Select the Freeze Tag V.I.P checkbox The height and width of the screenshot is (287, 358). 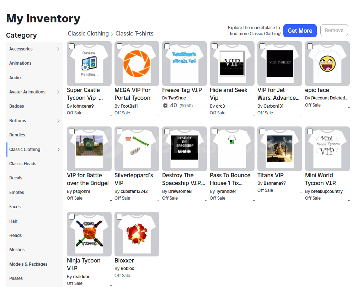click(167, 46)
